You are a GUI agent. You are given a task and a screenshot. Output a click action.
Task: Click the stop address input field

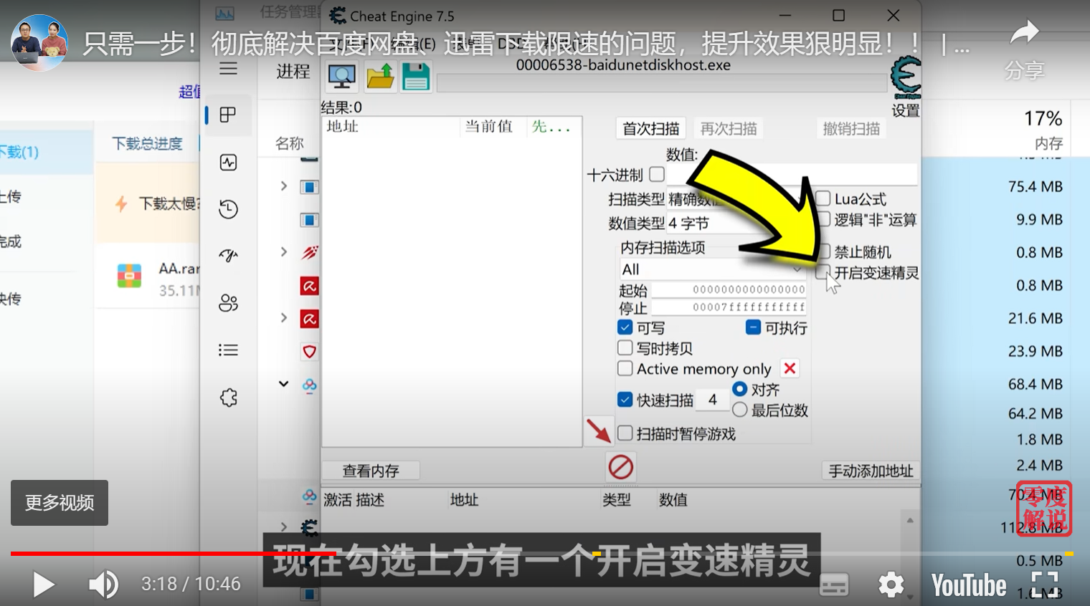tap(729, 307)
